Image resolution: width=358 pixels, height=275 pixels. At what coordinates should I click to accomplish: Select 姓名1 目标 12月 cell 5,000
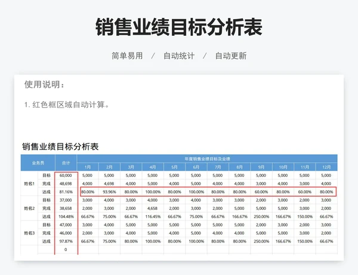[326, 175]
